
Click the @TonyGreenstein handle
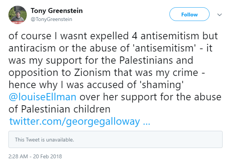(x=51, y=19)
